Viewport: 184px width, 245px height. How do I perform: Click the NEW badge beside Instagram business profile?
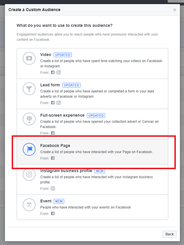tap(99, 171)
